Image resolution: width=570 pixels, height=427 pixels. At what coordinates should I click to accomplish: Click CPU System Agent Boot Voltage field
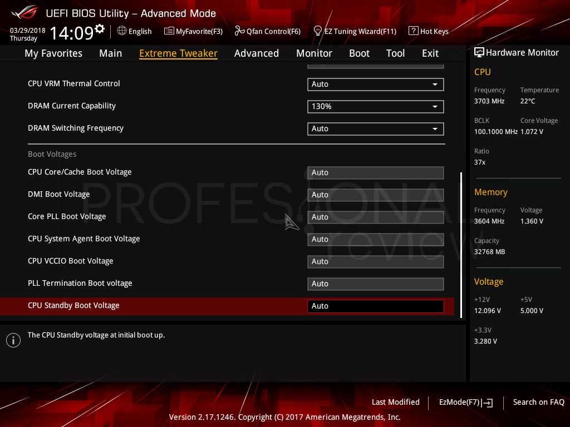376,239
